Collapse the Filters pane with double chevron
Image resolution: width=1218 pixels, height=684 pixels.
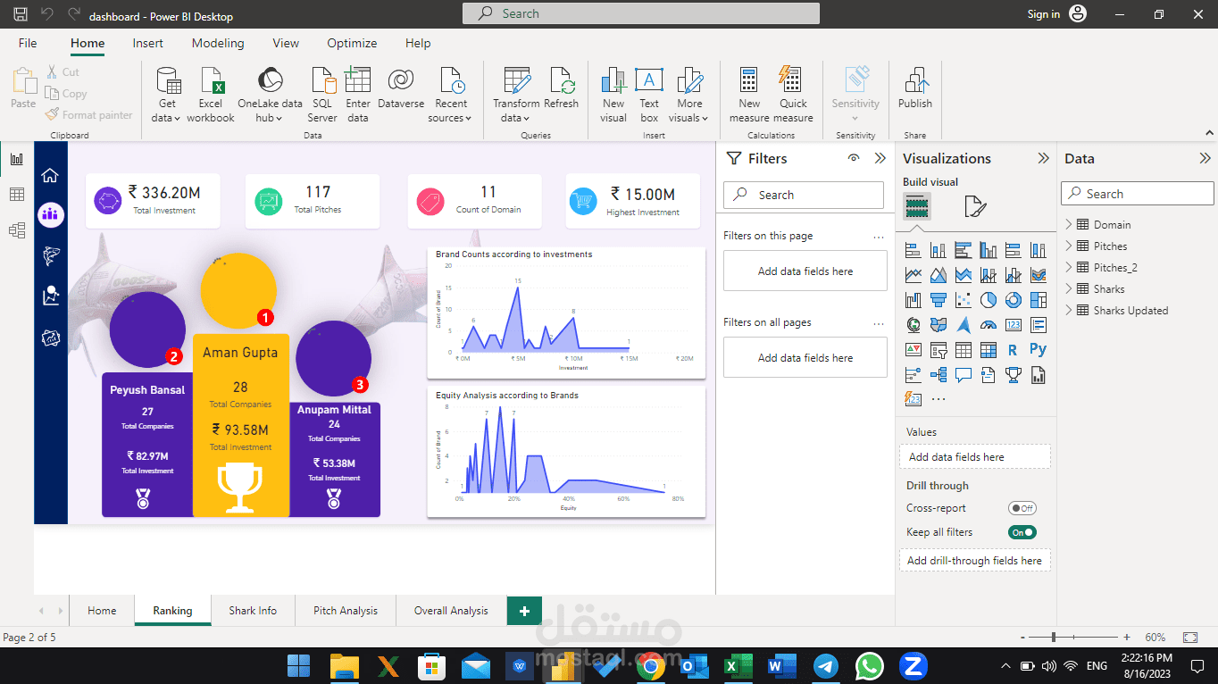(880, 158)
